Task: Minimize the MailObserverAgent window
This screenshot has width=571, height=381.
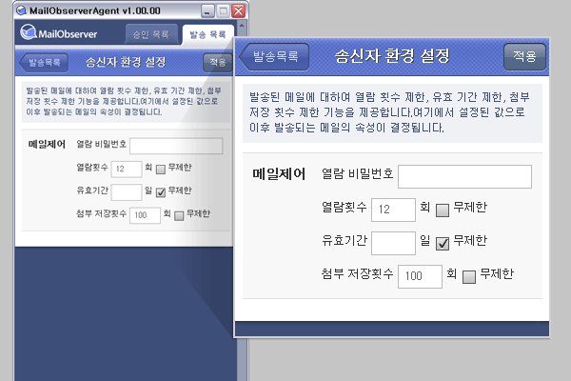Action: (x=207, y=10)
